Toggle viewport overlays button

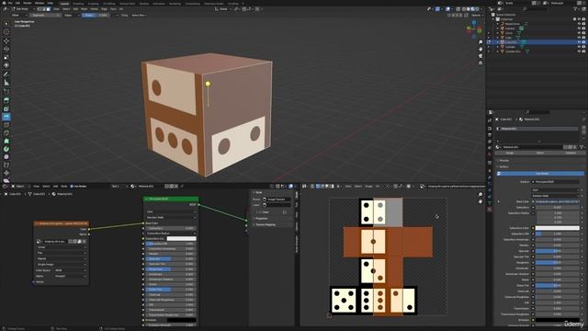447,9
